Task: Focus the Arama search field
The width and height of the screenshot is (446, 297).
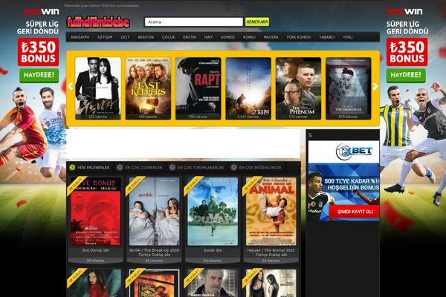Action: pos(194,22)
